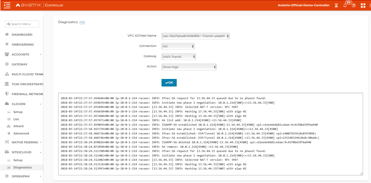
Task: Click the Info link beside Diagnostics
Action: coord(82,22)
